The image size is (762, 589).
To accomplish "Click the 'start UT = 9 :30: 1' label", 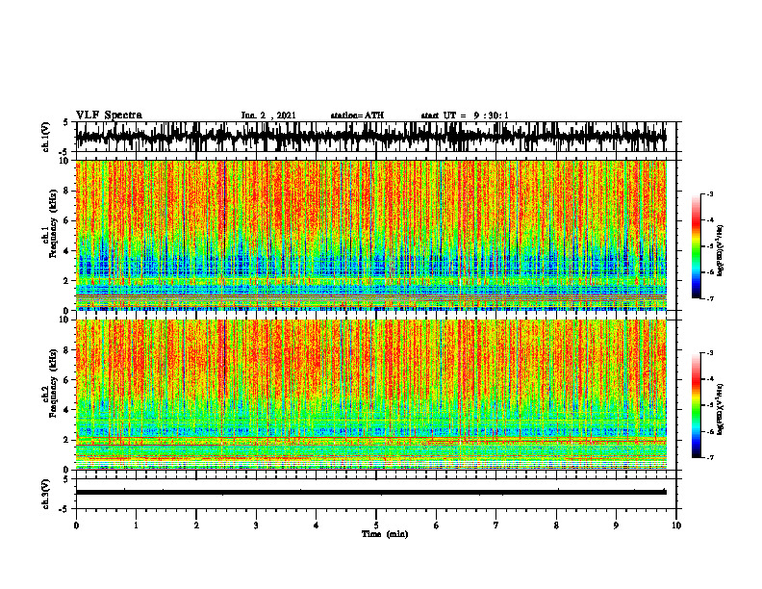I will tap(465, 115).
